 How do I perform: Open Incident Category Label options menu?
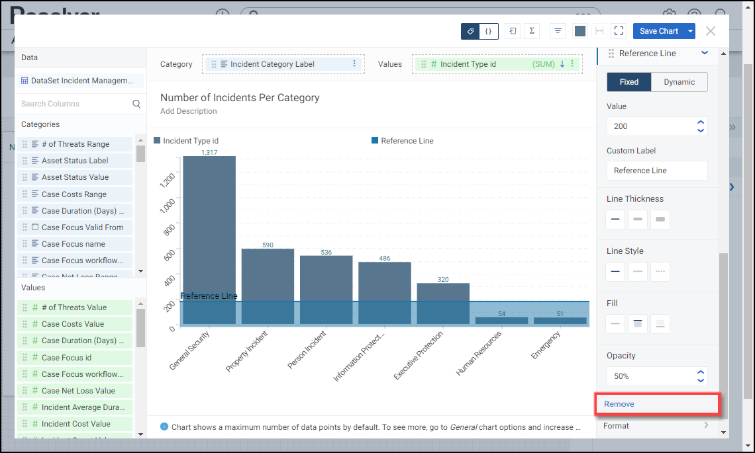tap(354, 64)
